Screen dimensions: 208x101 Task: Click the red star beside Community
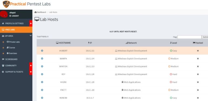31,66
